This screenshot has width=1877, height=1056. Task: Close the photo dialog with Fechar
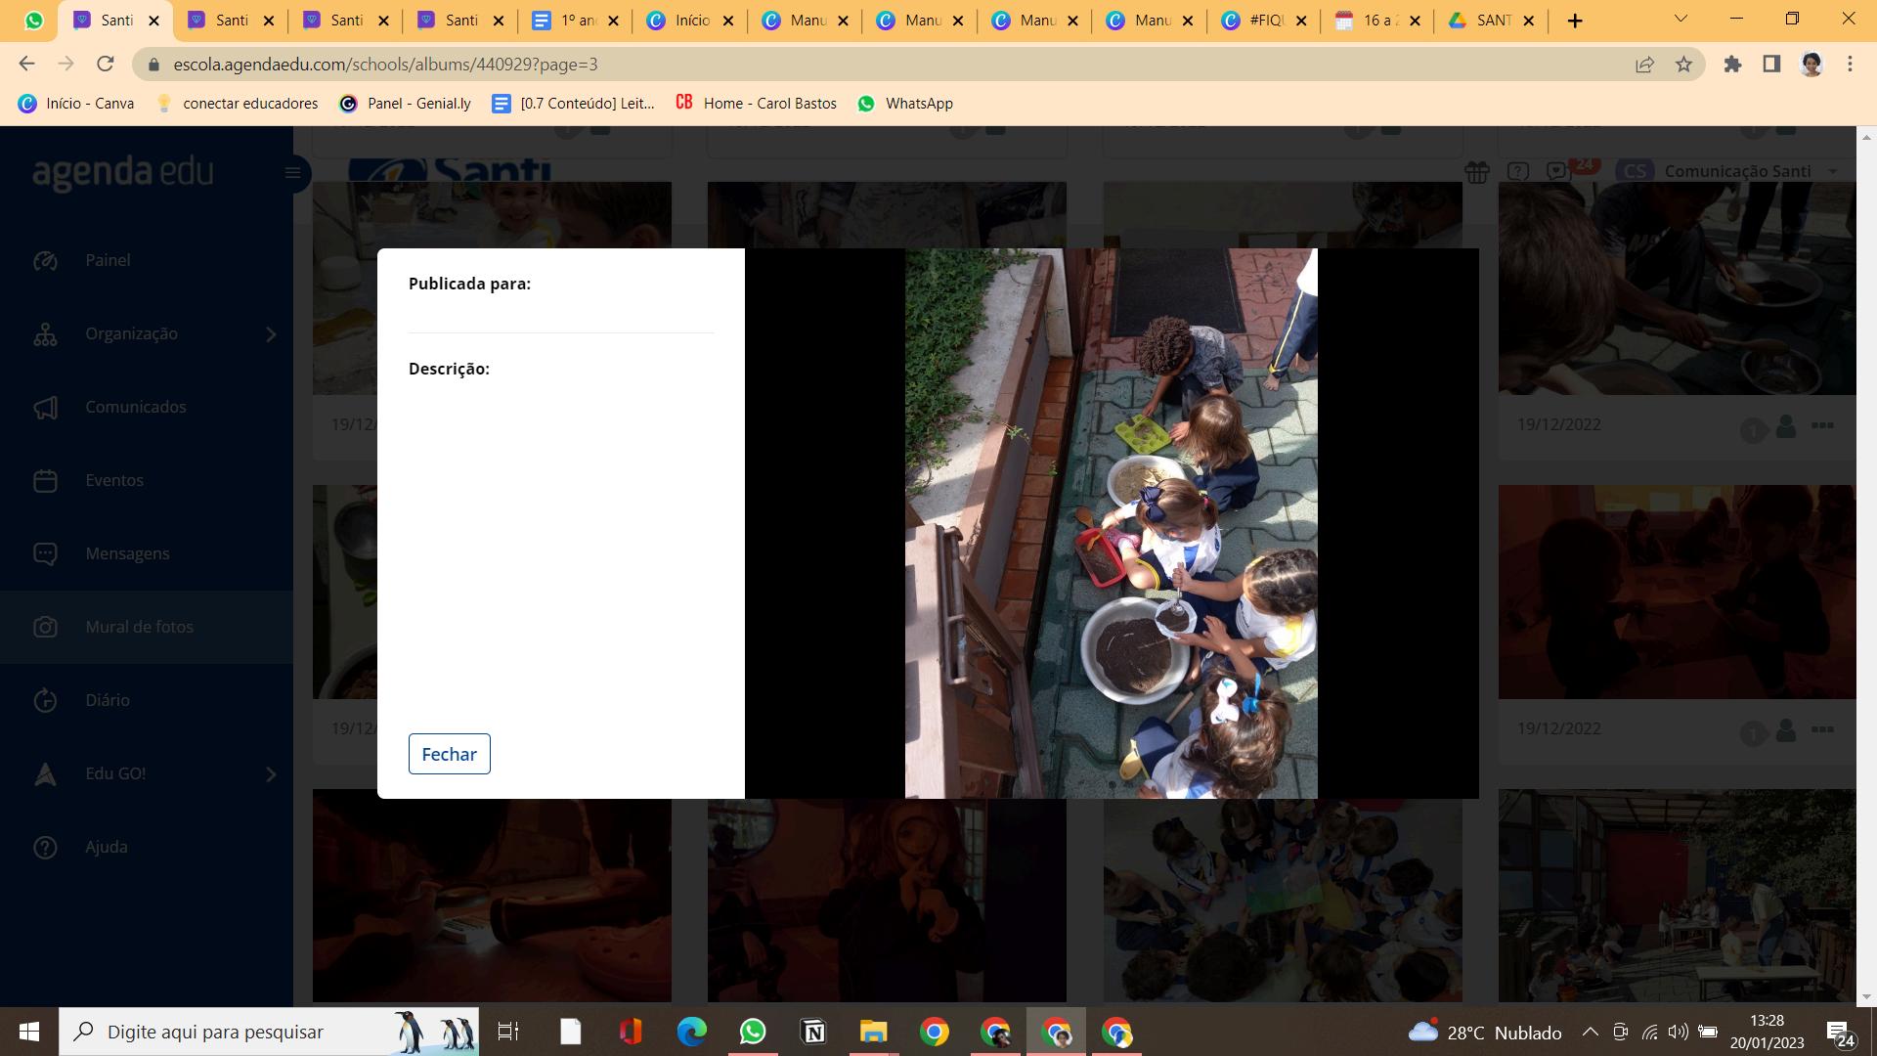click(449, 754)
